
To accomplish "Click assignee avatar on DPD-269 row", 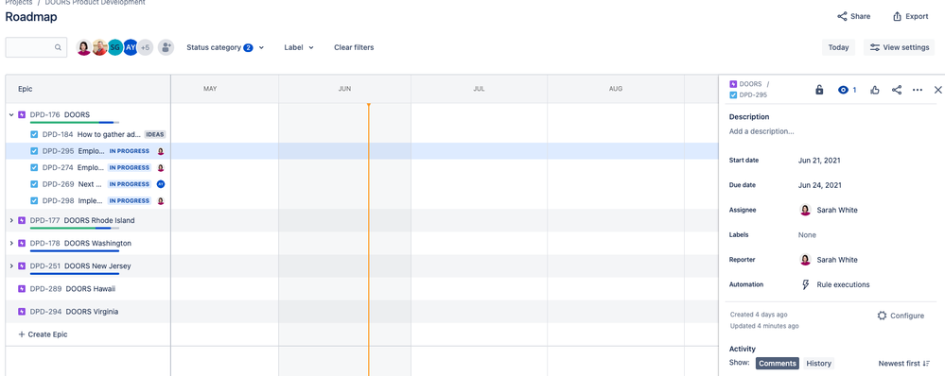I will coord(160,184).
